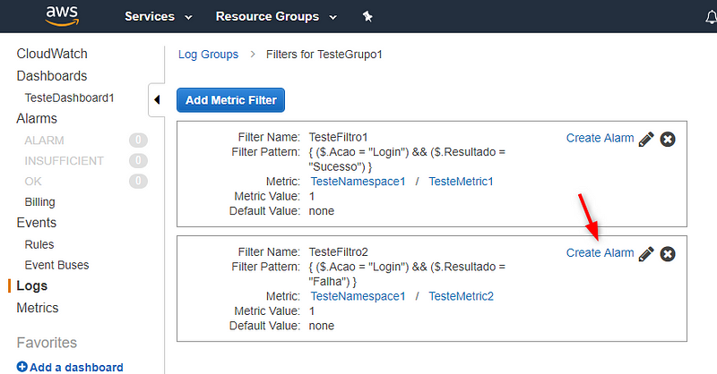Click the OK count badge

[138, 181]
